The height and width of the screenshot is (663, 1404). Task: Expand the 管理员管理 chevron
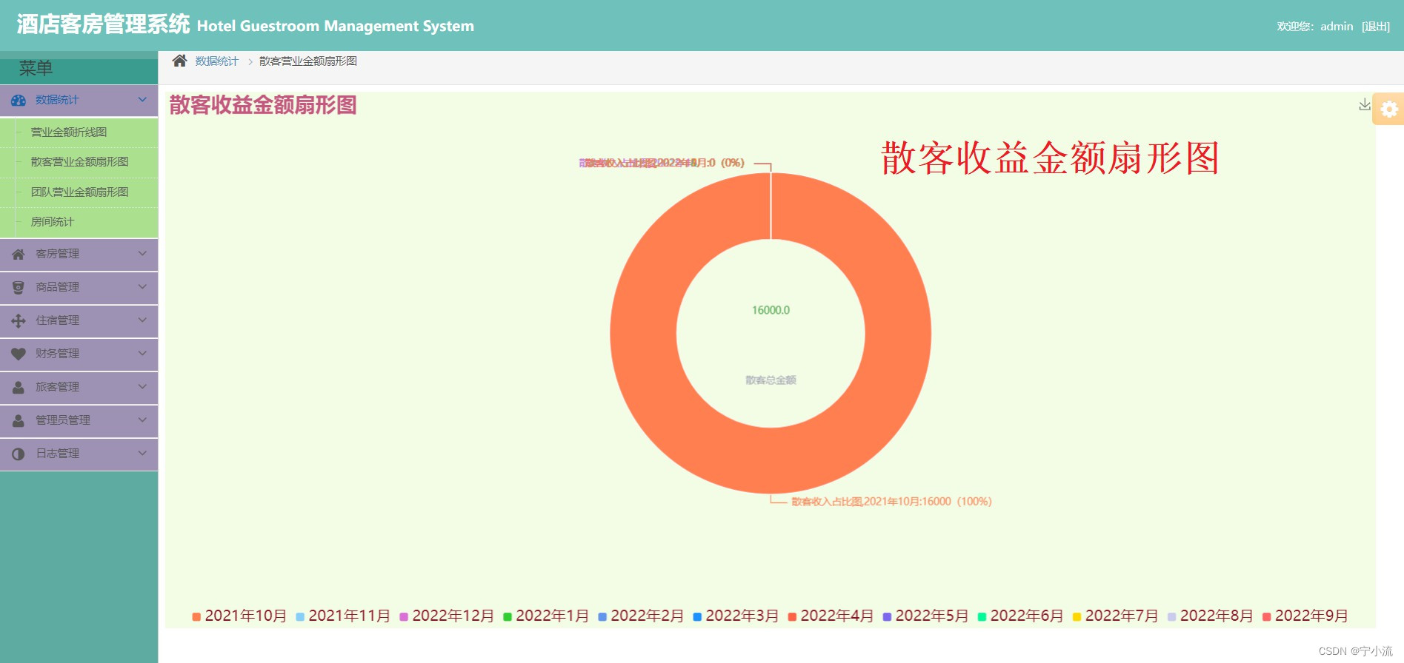142,420
